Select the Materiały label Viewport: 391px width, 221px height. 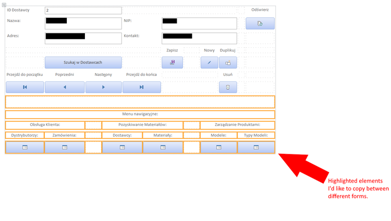pos(163,136)
